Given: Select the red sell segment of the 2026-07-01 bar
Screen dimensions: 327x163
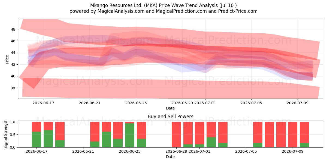Looking at the screenshot, I should tap(199, 133).
